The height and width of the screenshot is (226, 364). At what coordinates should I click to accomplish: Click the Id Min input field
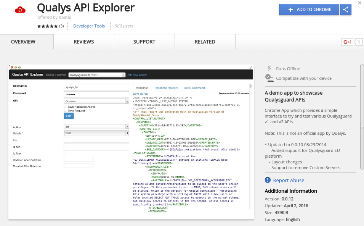96,147
